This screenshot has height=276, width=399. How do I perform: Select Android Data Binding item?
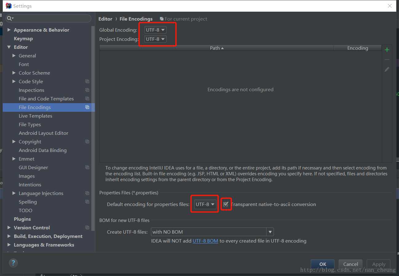click(x=42, y=150)
